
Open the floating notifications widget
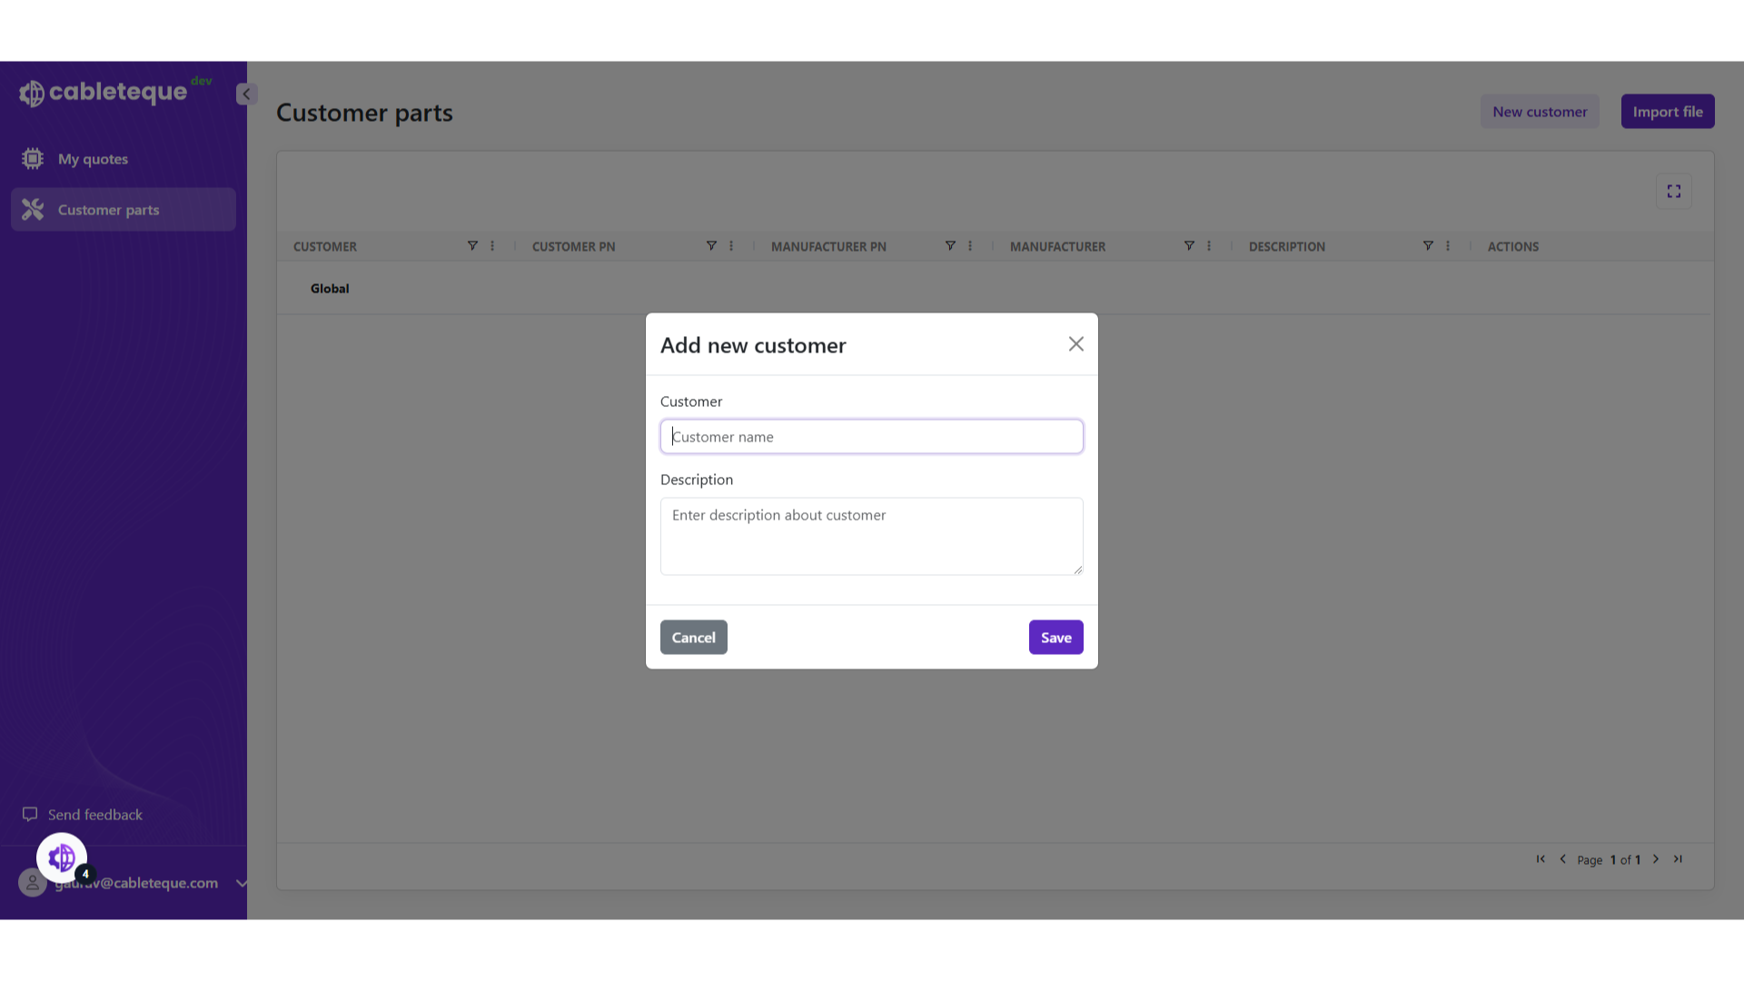coord(61,857)
